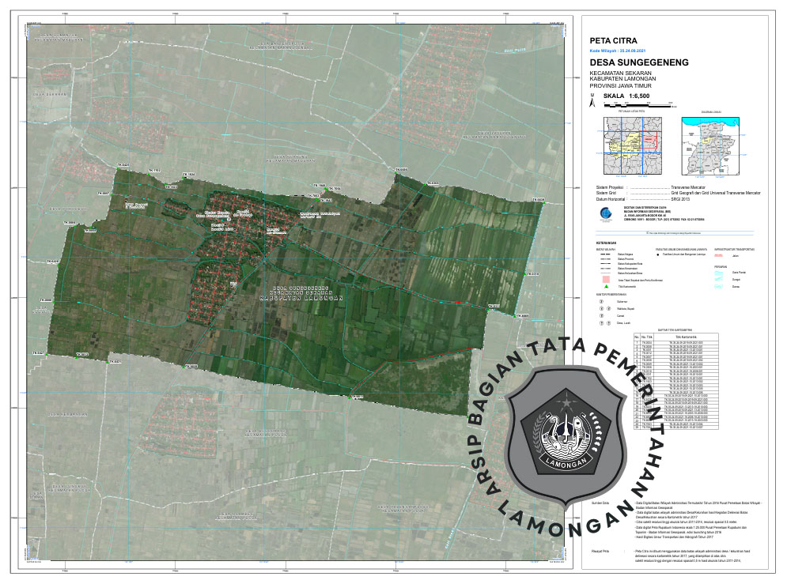787x584 pixels.
Task: Click the Diagram Lokasi inset map
Action: [x=711, y=145]
